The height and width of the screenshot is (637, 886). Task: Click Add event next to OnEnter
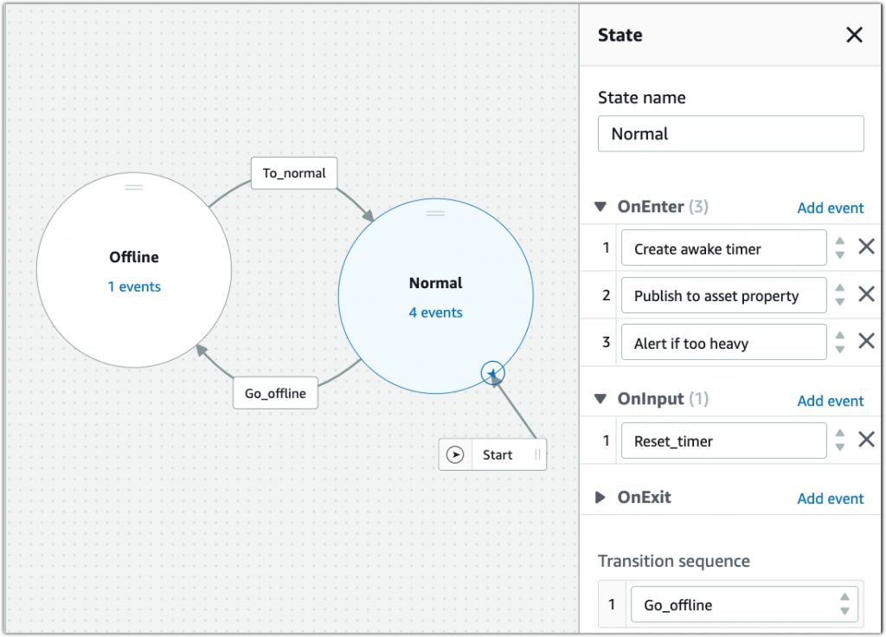[x=830, y=208]
